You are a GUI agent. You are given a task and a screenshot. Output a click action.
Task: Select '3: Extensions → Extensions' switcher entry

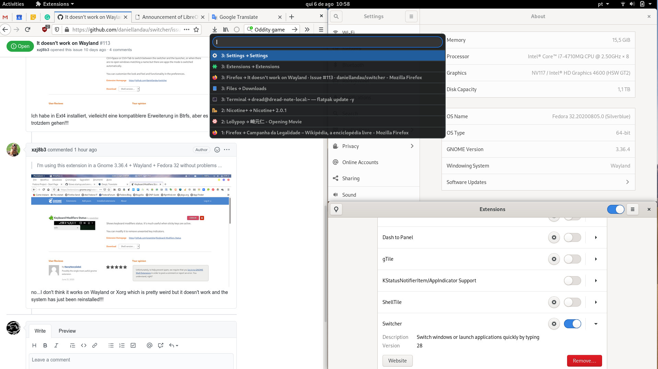point(328,66)
